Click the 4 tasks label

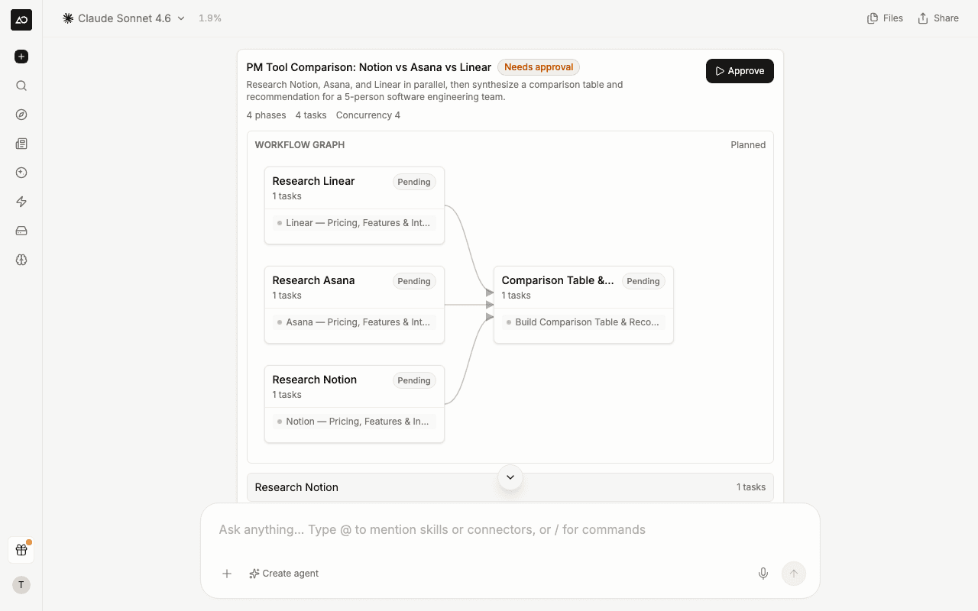click(x=311, y=115)
